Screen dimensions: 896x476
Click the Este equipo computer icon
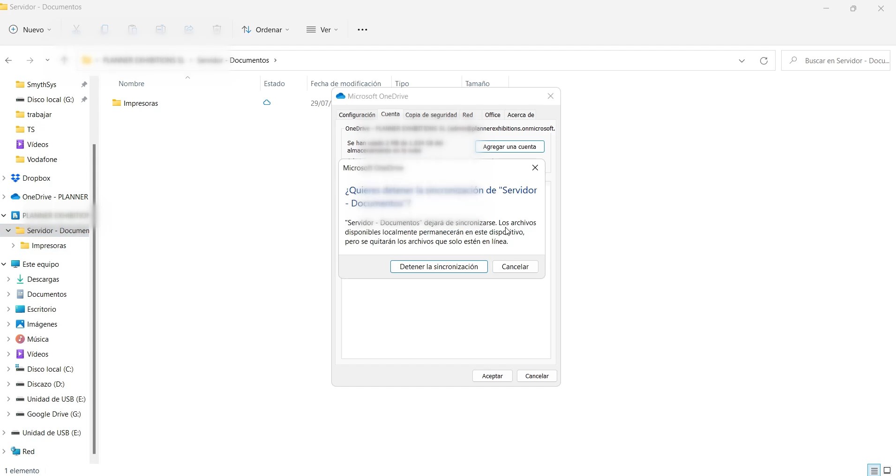[15, 264]
